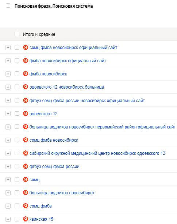The image size is (177, 224).
Task: Select checkbox for 'сибирский окружной медицинский центр новосибирск одоевского 12'
Action: tap(17, 153)
